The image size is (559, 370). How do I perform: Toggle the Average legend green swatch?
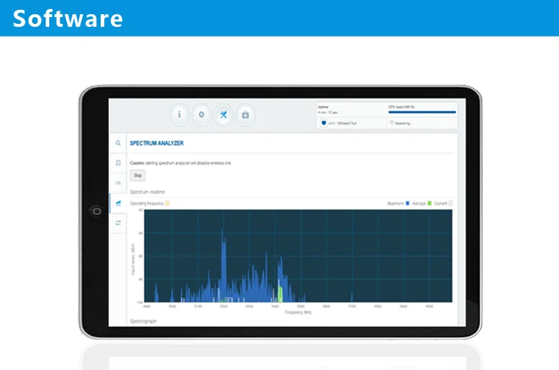click(429, 203)
